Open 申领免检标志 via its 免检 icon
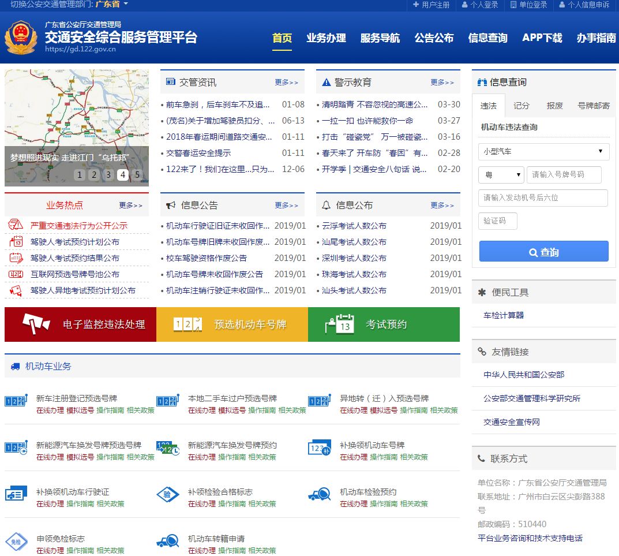 pos(17,542)
